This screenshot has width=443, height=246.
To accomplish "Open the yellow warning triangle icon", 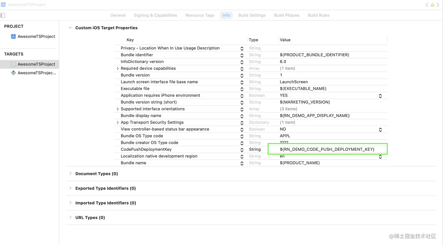I will 432,5.
